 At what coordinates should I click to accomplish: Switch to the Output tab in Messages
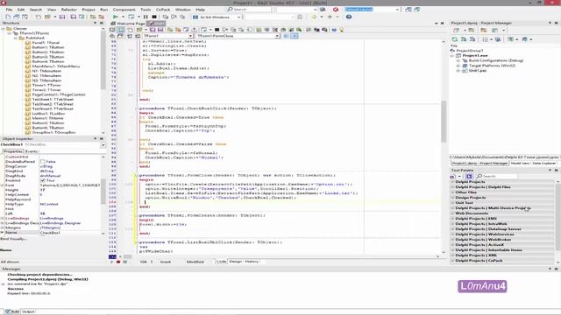pos(28,311)
